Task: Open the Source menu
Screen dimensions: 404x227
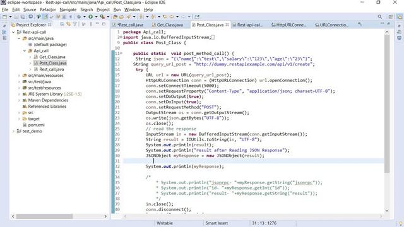Action: coord(30,9)
